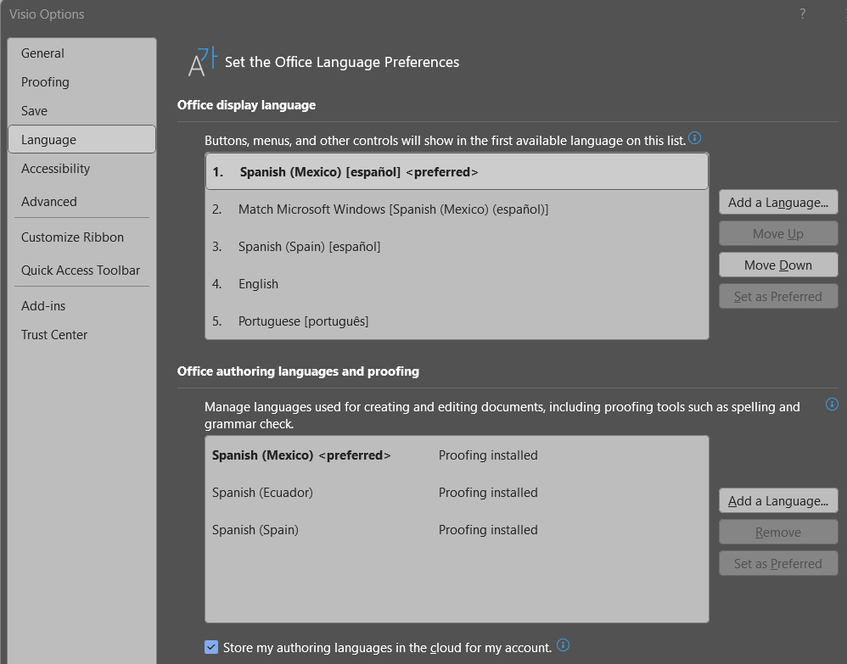This screenshot has width=847, height=664.
Task: Switch to the Add-ins category
Action: (82, 305)
